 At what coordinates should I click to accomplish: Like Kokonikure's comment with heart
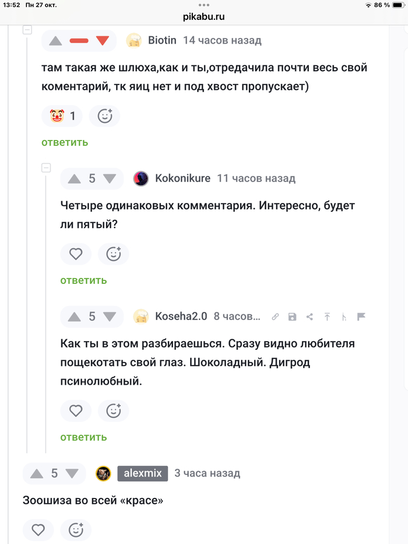76,254
